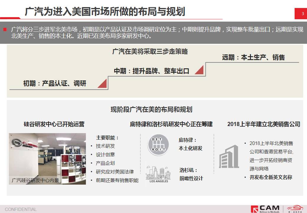This screenshot has width=307, height=213.
Task: Click the text 本土化研发
Action: (190, 148)
